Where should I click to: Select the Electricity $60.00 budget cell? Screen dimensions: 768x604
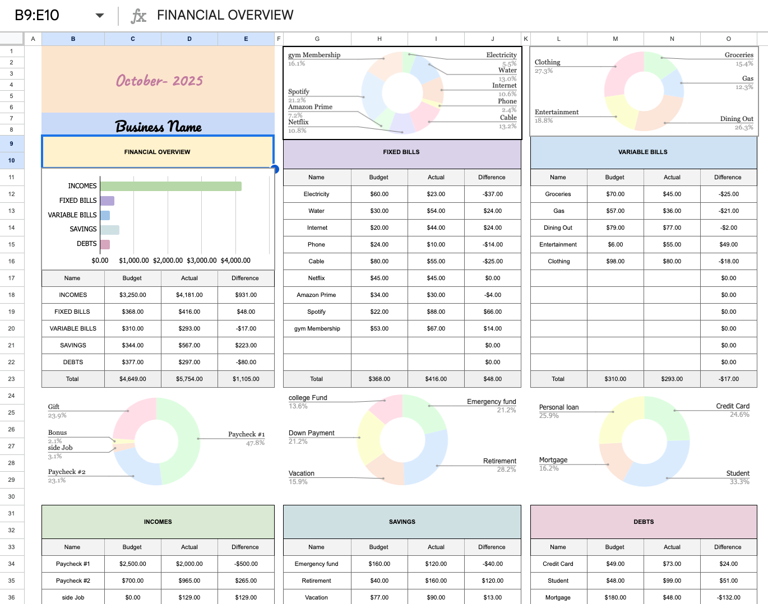coord(379,194)
